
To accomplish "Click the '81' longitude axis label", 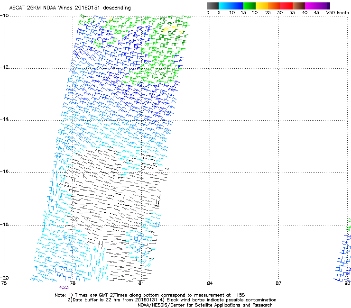I will (x=141, y=283).
